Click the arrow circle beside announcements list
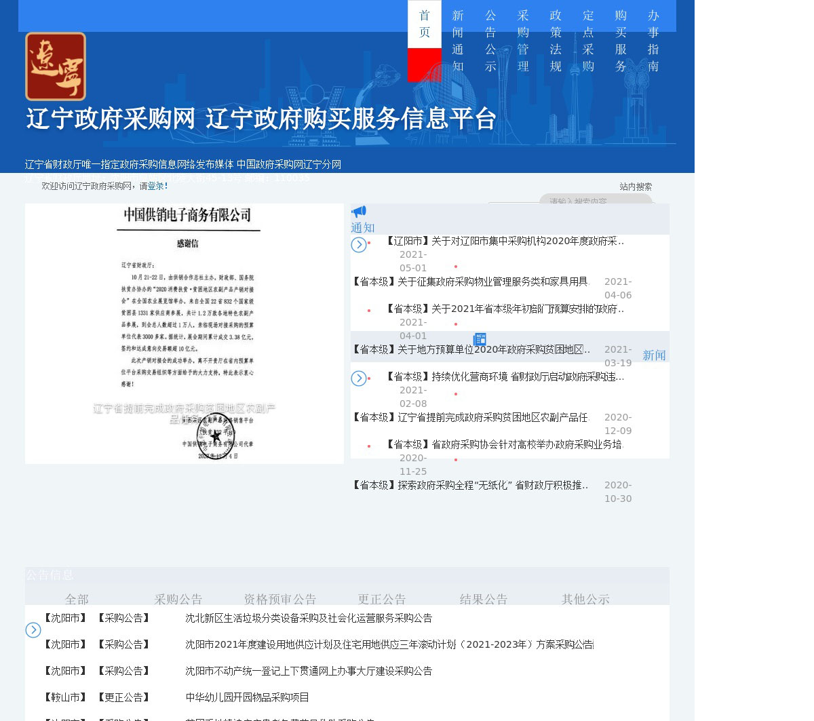 [33, 630]
